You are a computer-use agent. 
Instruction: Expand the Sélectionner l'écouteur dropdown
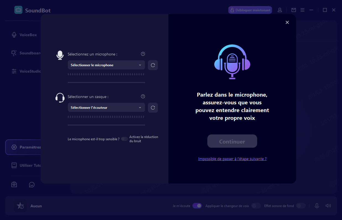coord(106,108)
